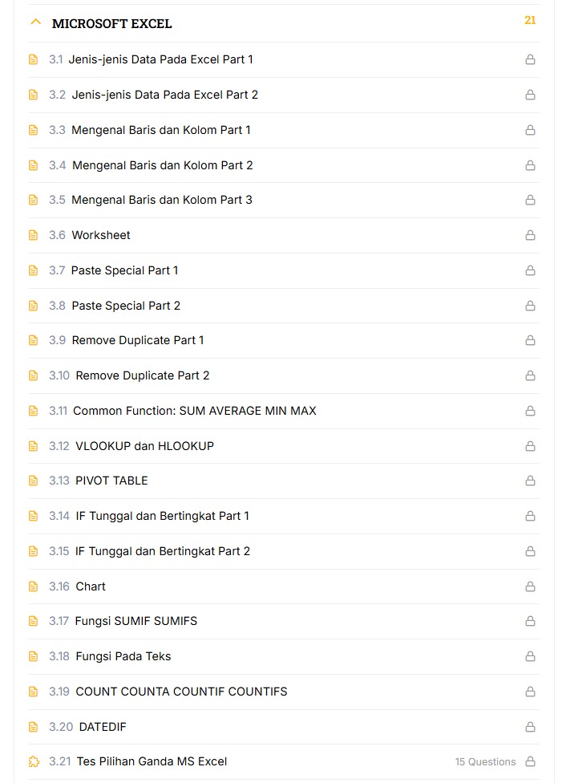574x783 pixels.
Task: Click the lesson count badge 21
Action: pyautogui.click(x=530, y=21)
